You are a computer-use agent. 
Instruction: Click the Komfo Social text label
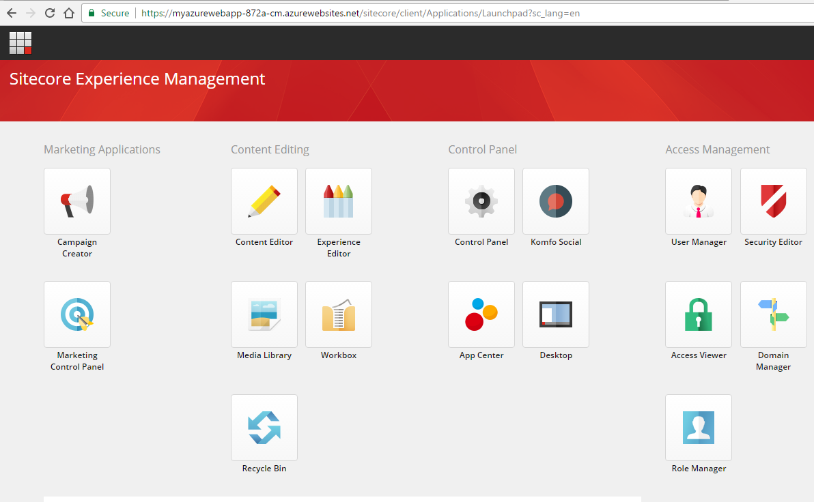tap(555, 242)
